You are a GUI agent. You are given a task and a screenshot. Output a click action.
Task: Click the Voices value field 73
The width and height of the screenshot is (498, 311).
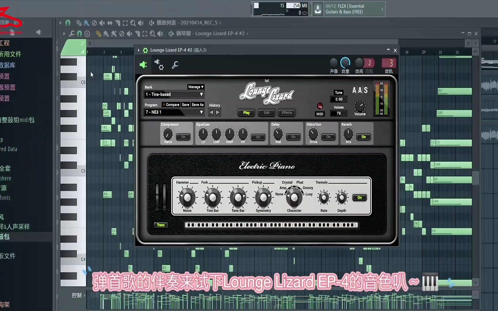pos(339,113)
